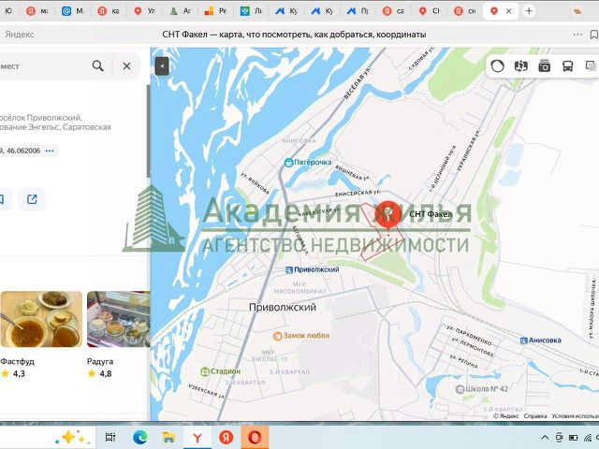Click the Анисовка district label
This screenshot has height=449, width=599.
click(299, 140)
